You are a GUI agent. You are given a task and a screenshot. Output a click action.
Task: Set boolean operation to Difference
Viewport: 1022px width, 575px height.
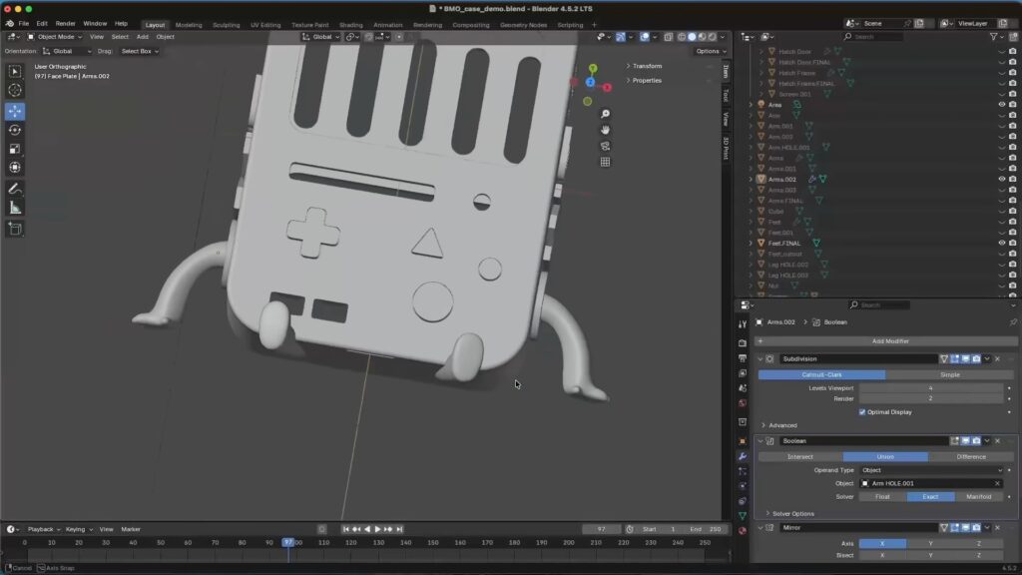[x=970, y=457]
